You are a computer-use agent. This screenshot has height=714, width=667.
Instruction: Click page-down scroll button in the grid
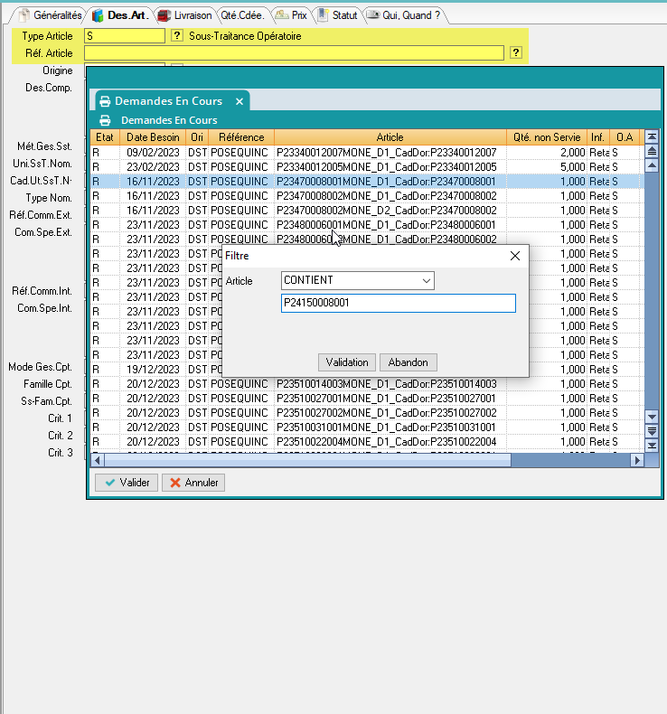tap(652, 431)
